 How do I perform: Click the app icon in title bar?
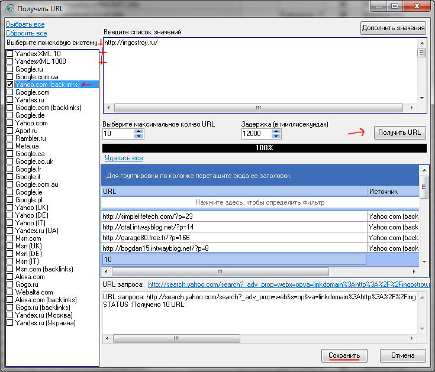coord(10,8)
